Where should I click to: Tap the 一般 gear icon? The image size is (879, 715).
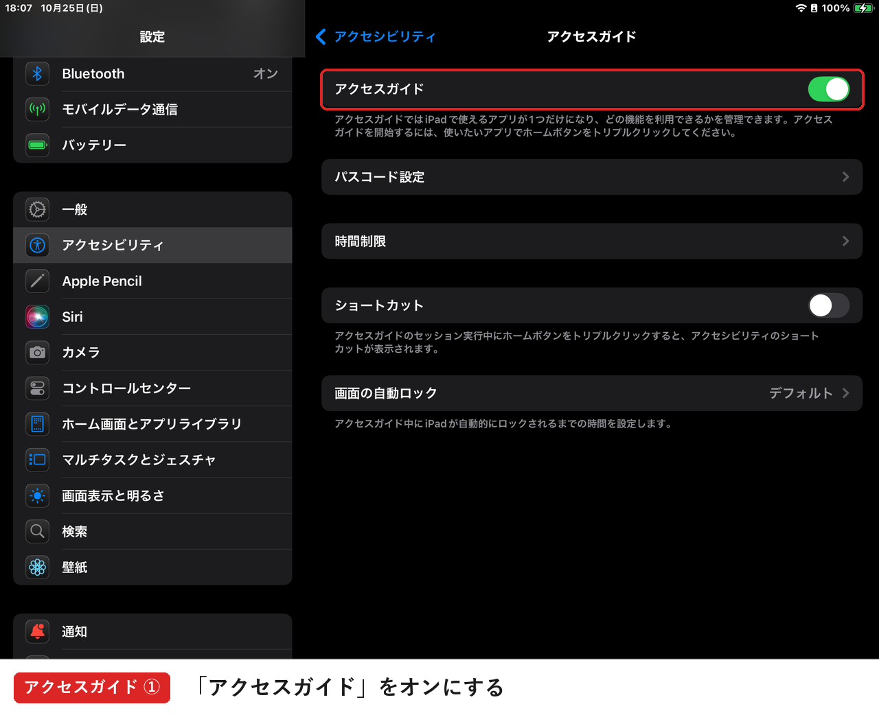38,209
